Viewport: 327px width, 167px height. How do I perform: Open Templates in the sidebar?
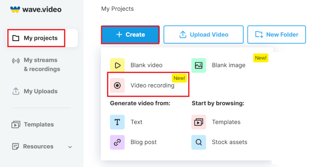point(39,125)
